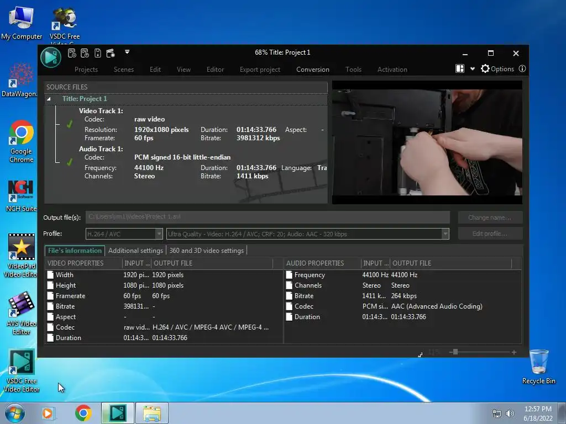Click the Edit profile button
Screen dimensions: 566x424
490,234
